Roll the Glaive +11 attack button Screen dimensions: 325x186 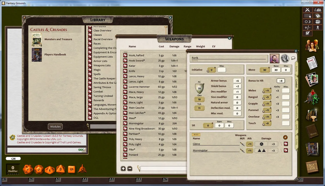250,144
